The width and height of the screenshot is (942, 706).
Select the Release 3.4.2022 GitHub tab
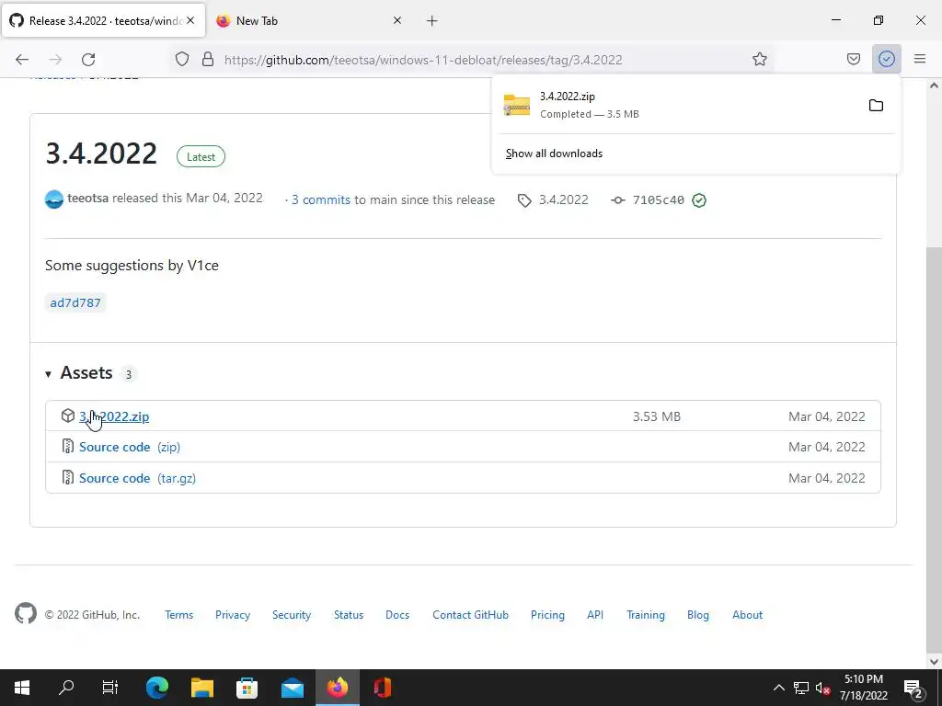click(105, 21)
